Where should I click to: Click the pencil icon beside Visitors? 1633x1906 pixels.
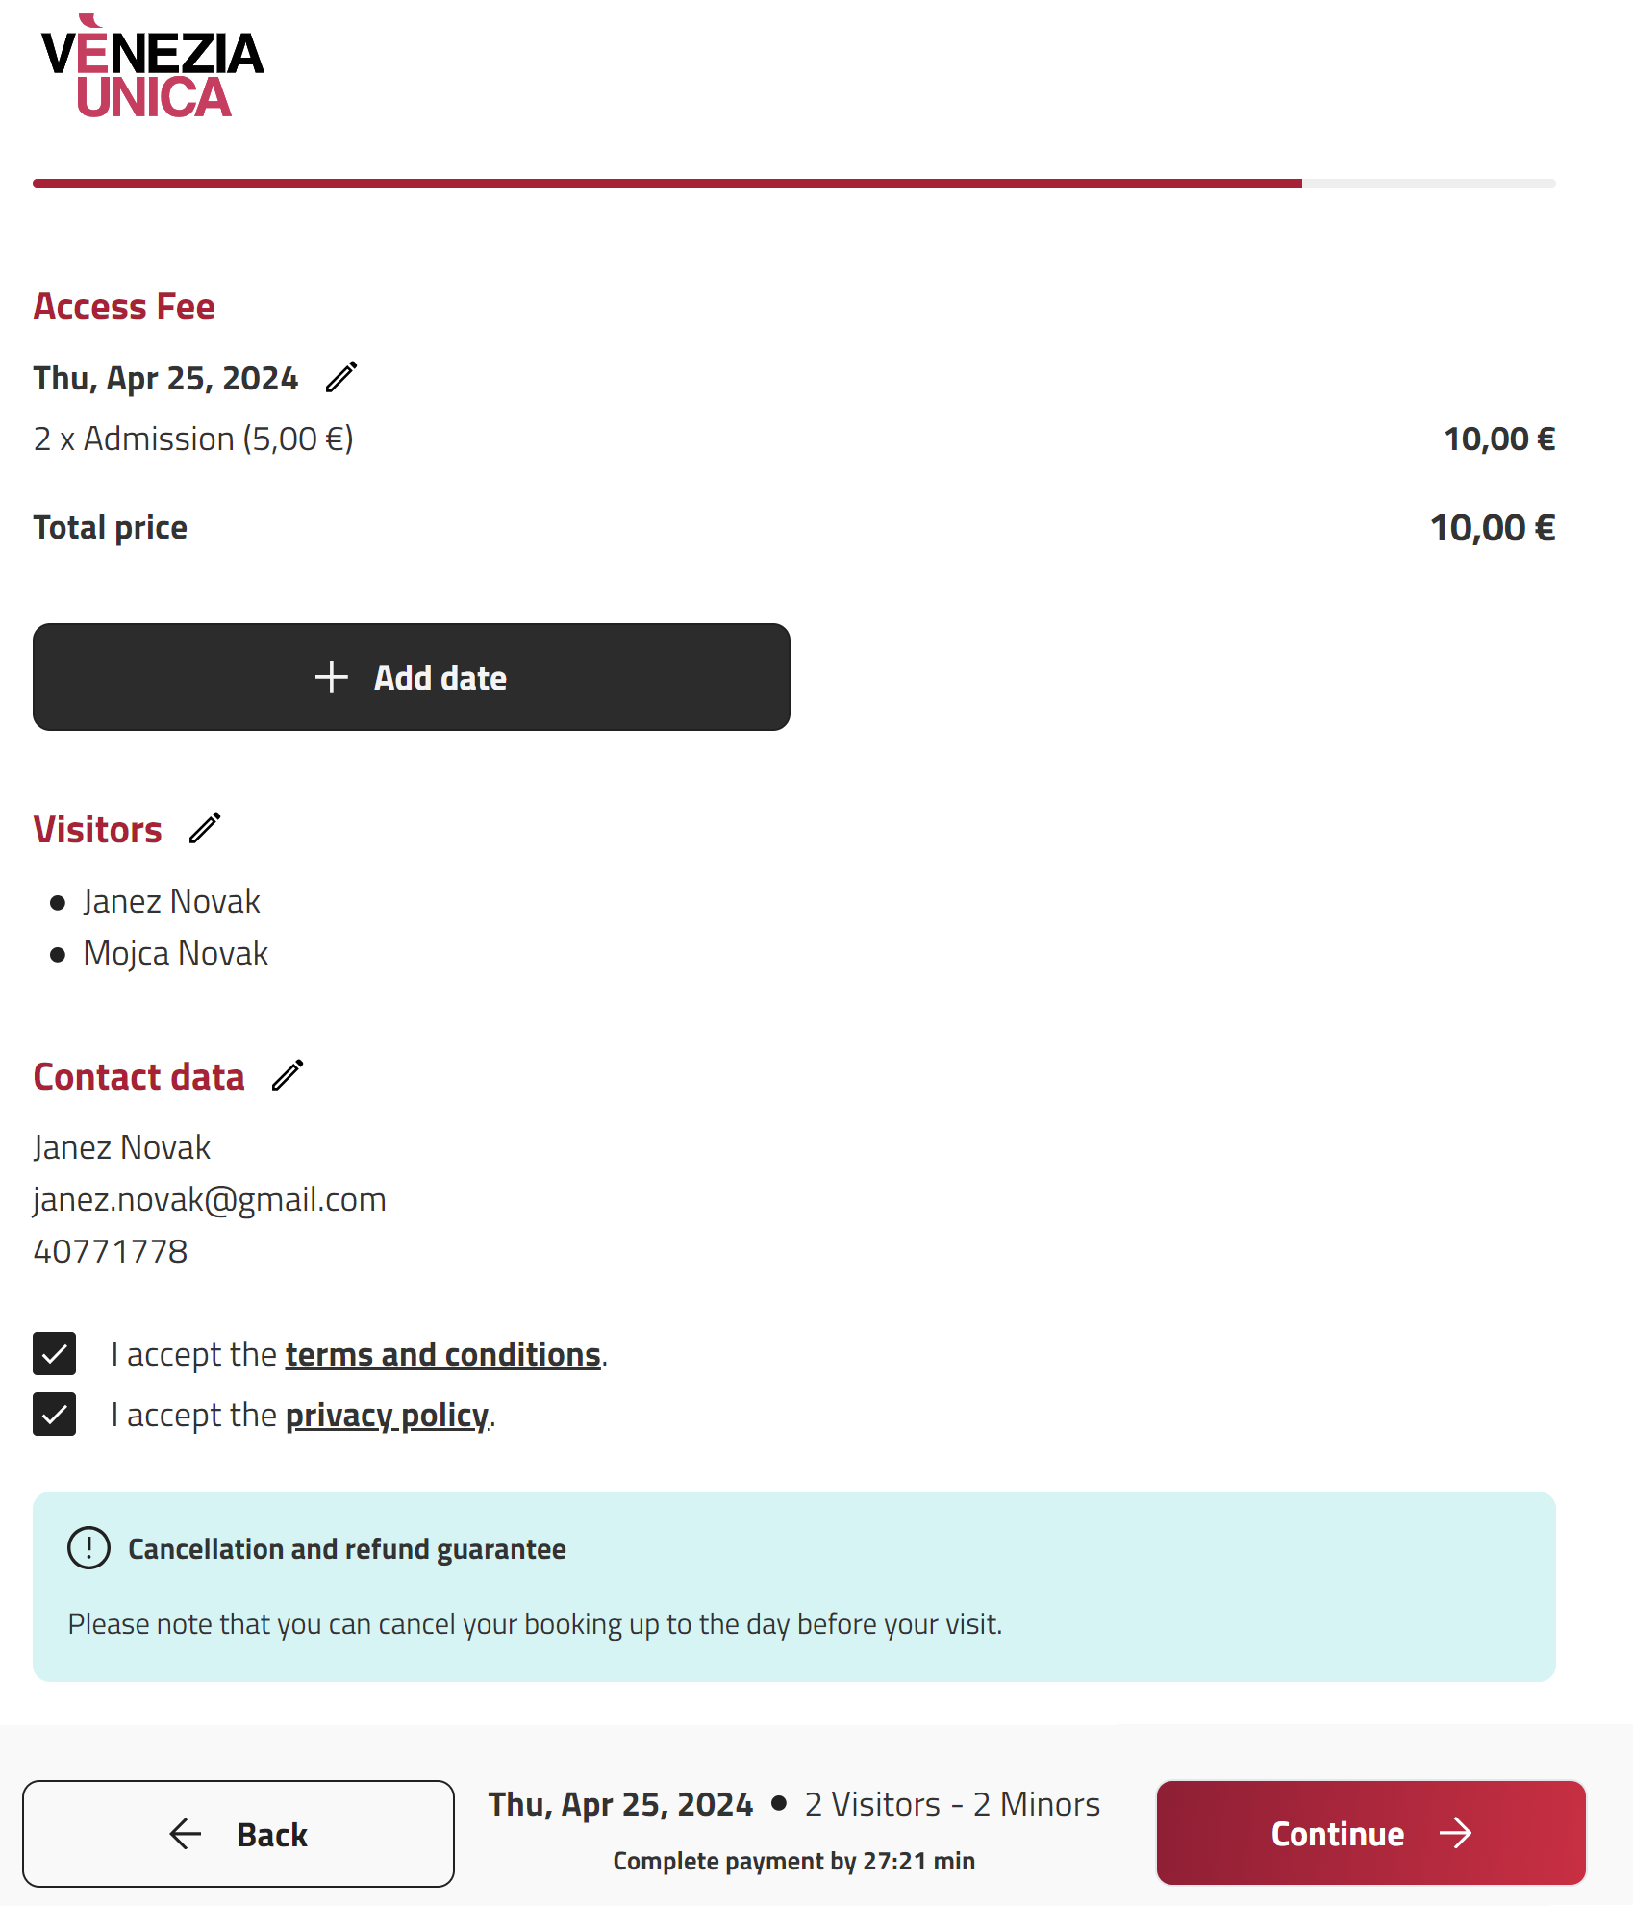(x=205, y=828)
